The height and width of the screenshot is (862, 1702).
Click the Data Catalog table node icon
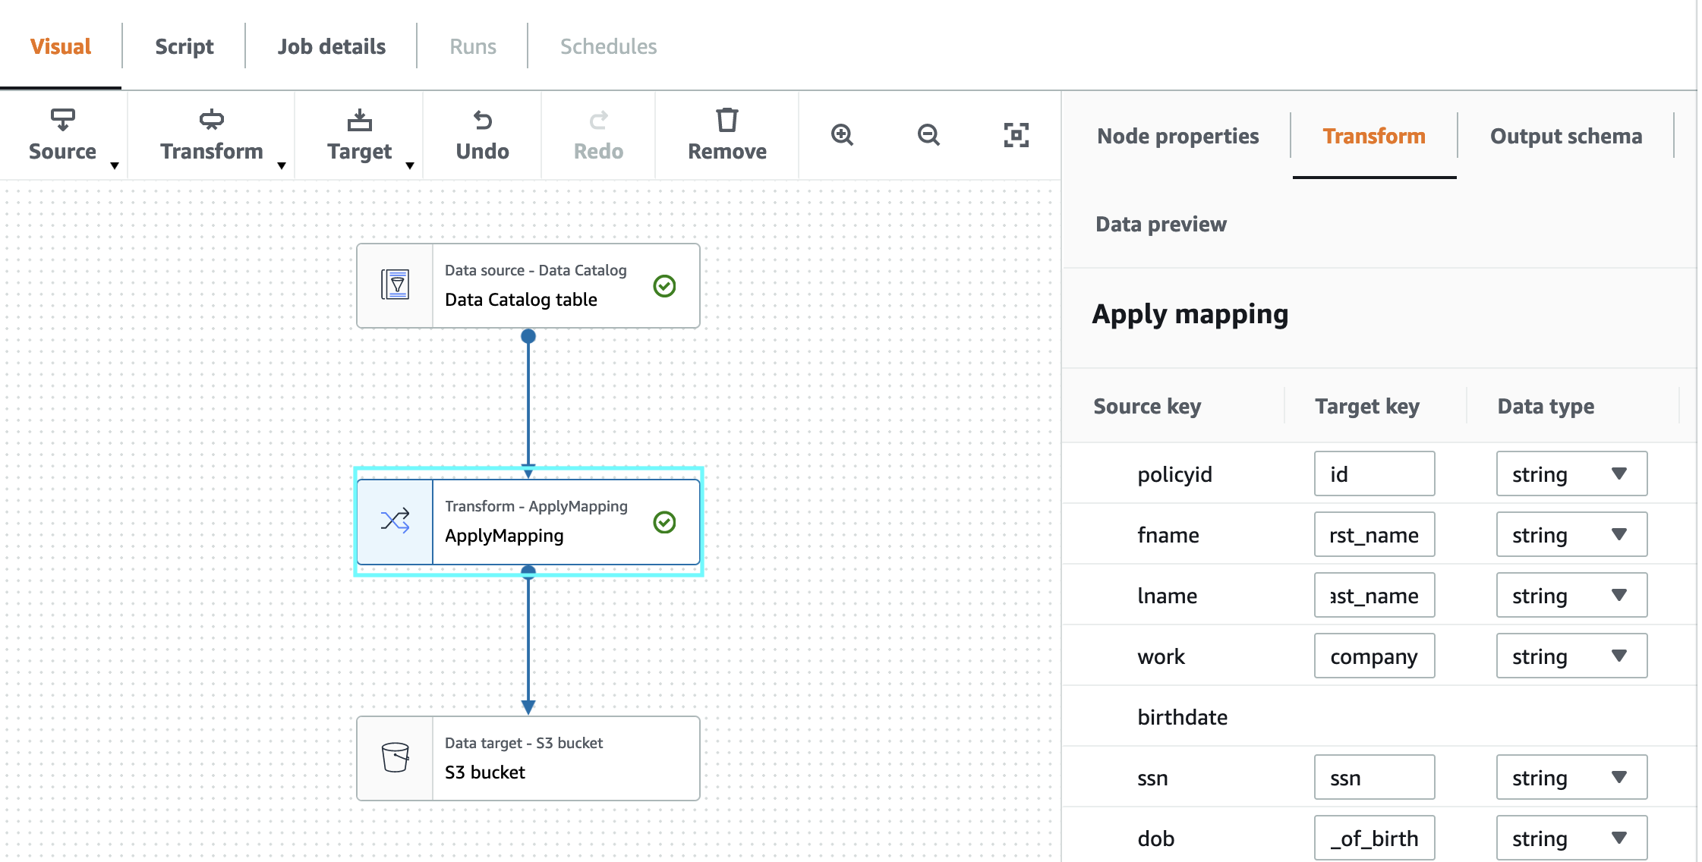coord(396,285)
